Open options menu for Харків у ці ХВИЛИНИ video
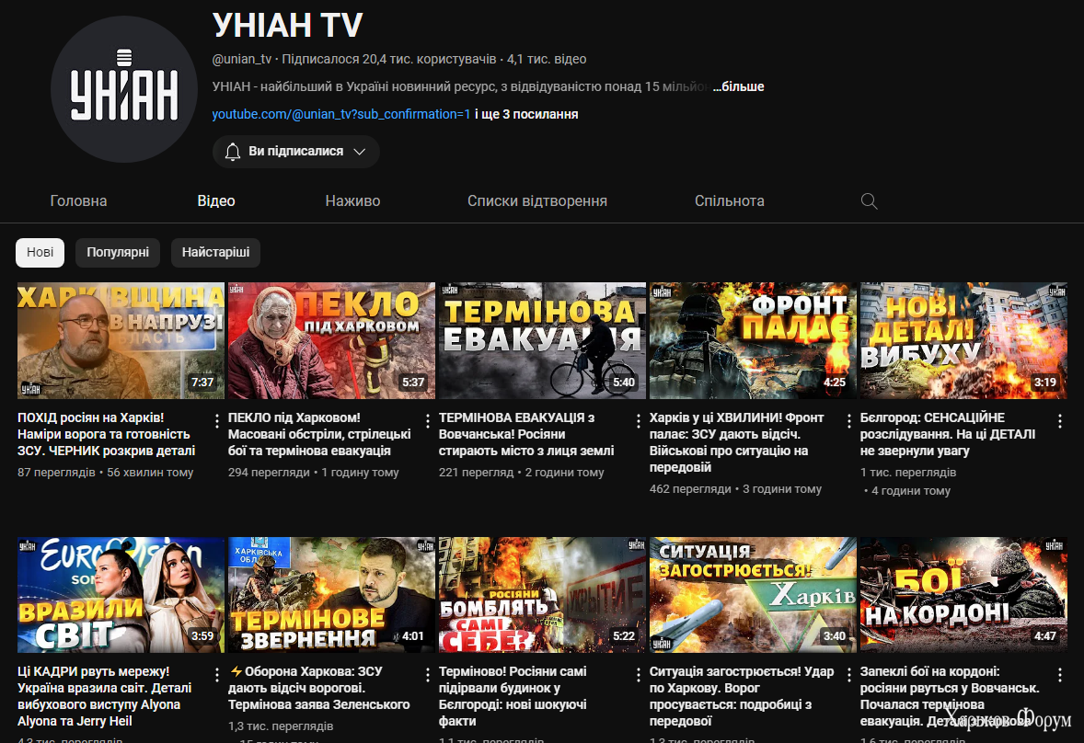This screenshot has height=743, width=1084. 849,420
